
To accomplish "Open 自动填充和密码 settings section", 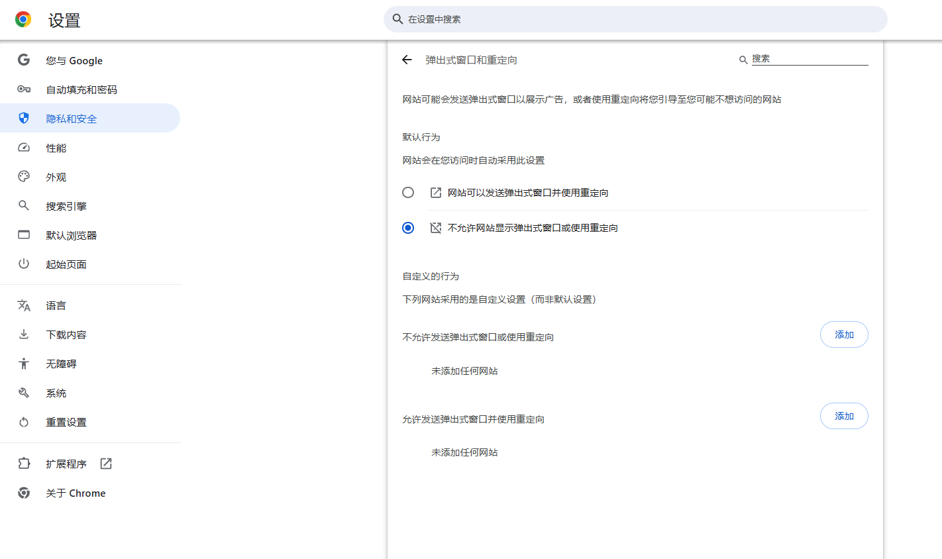I will [90, 89].
